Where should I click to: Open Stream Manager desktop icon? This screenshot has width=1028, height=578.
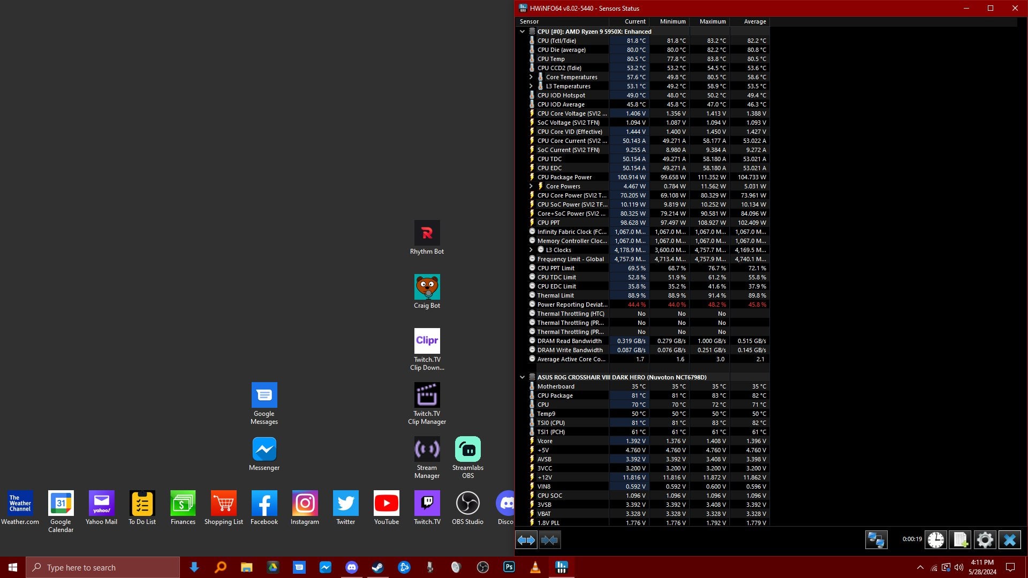(x=427, y=458)
